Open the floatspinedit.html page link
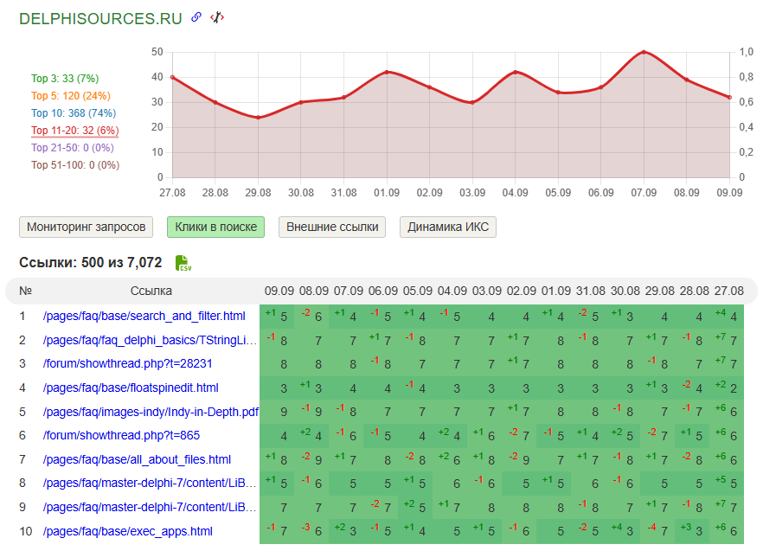Image resolution: width=763 pixels, height=551 pixels. 131,388
